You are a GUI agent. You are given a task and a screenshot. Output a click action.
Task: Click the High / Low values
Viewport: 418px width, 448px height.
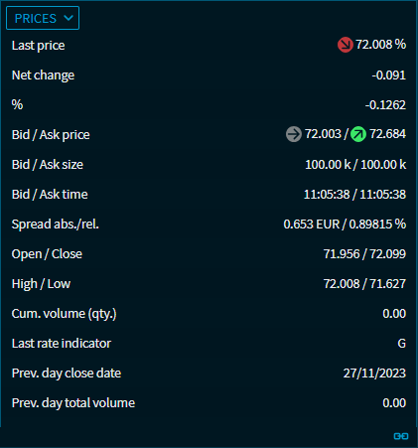(364, 284)
